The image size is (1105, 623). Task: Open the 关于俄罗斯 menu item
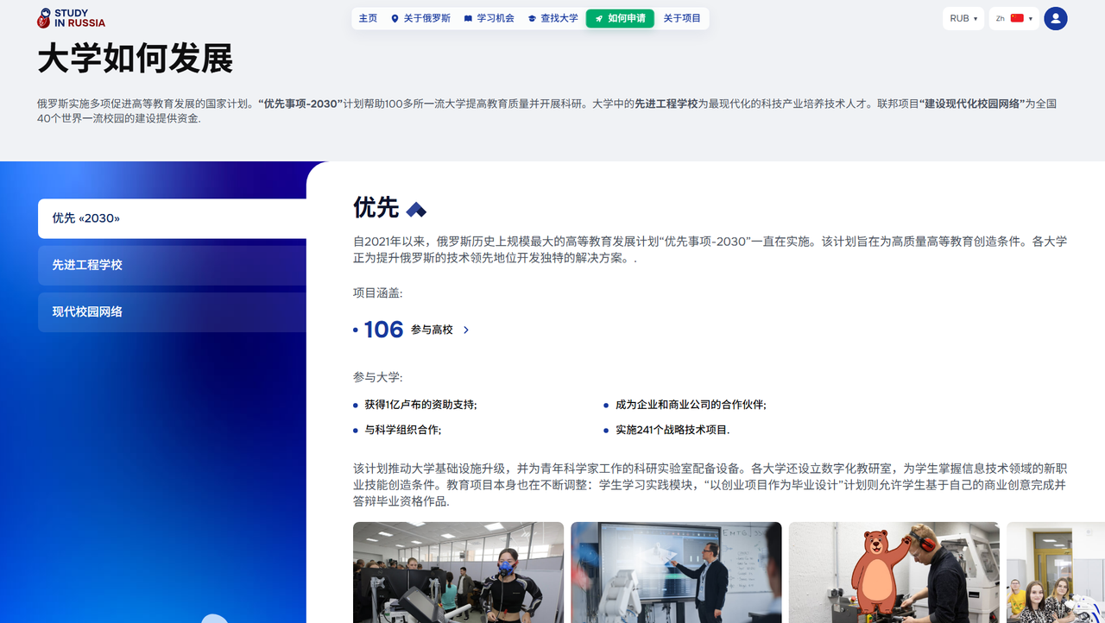tap(420, 18)
